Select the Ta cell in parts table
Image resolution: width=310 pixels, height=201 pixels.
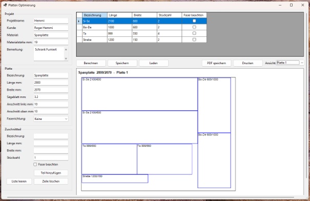tap(95, 33)
